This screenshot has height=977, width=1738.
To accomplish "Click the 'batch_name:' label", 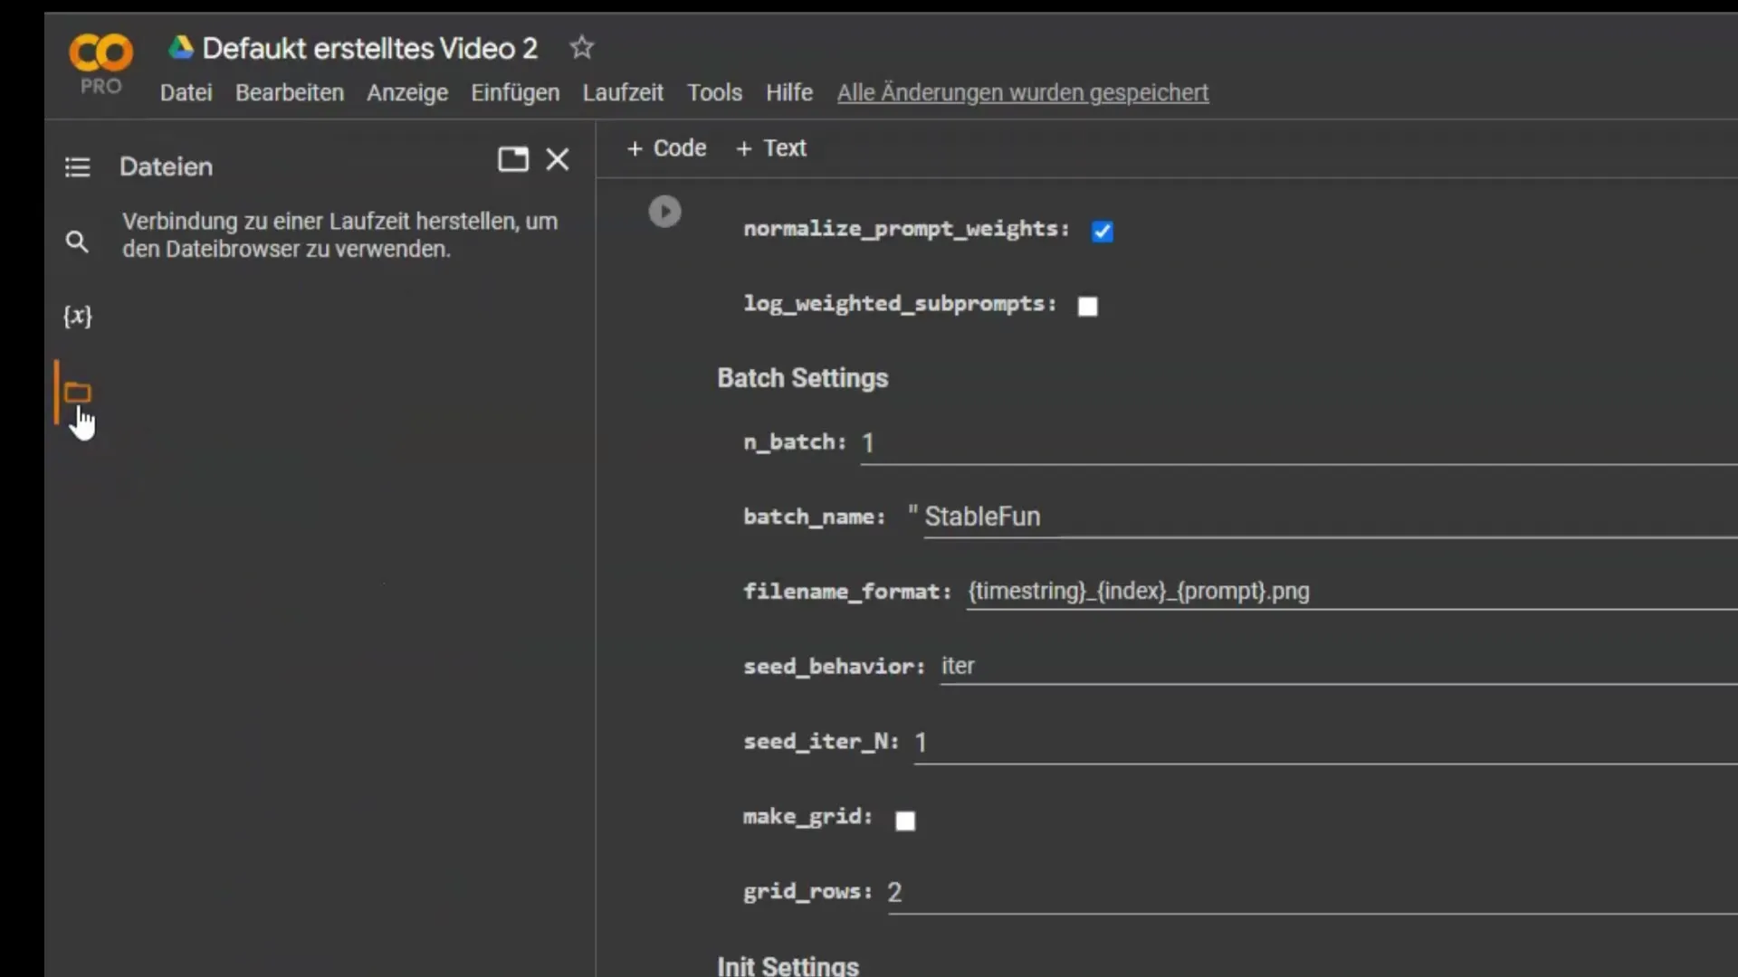I will (x=814, y=517).
